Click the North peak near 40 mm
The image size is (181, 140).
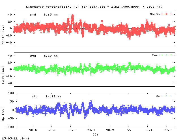(x=72, y=16)
